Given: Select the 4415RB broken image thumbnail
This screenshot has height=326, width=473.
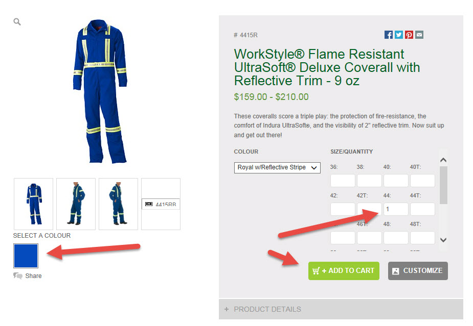Looking at the screenshot, I should tap(161, 204).
